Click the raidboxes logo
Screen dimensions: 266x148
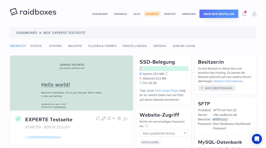point(33,12)
